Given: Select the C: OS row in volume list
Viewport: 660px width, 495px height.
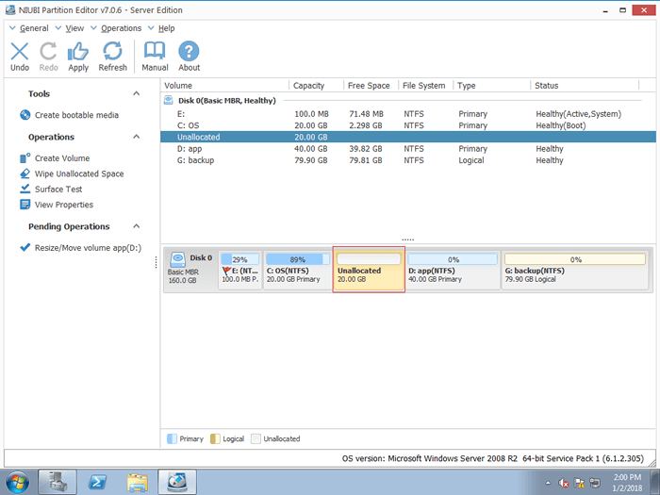Looking at the screenshot, I should 408,125.
